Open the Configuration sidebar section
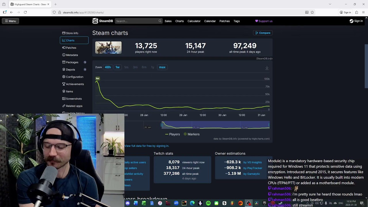Image resolution: width=368 pixels, height=207 pixels. point(73,77)
